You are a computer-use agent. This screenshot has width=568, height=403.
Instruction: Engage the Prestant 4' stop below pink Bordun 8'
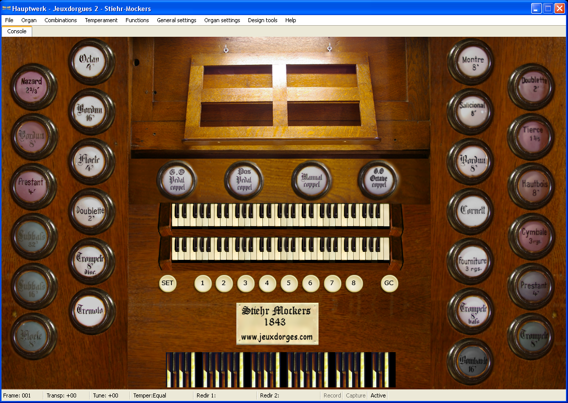click(x=33, y=186)
